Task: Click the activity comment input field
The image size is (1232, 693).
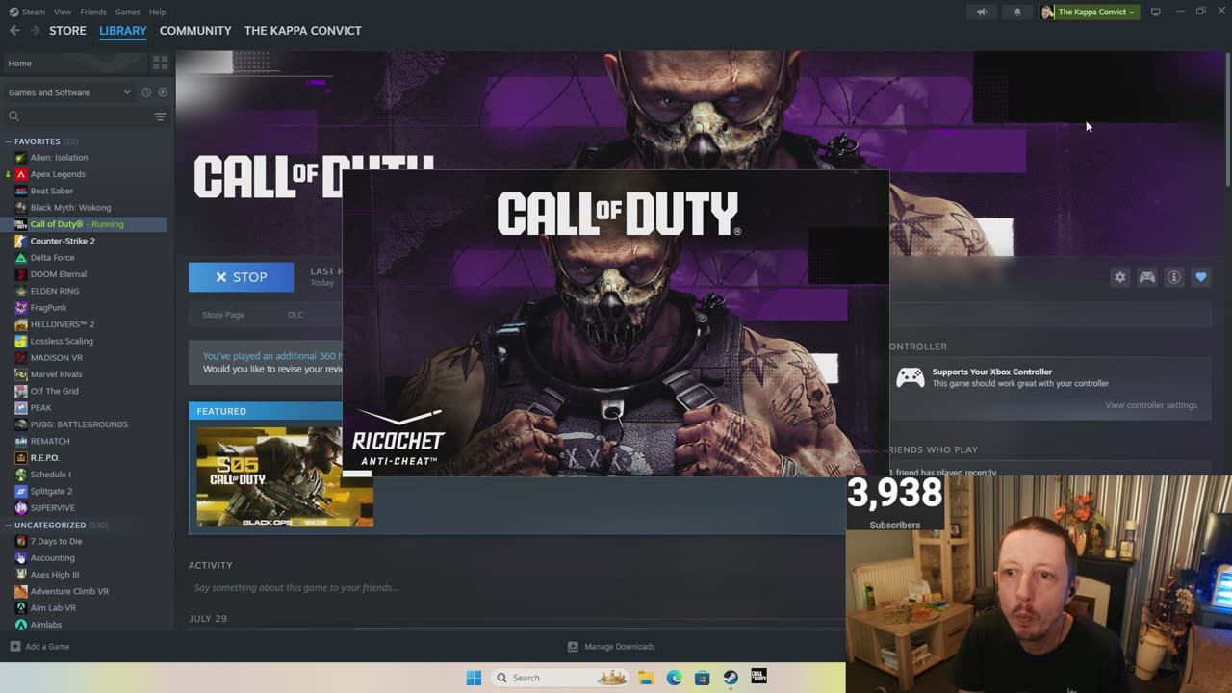Action: click(x=296, y=587)
